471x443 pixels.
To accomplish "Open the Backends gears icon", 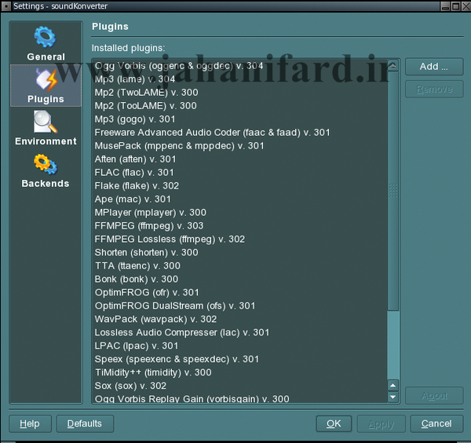I will [45, 165].
